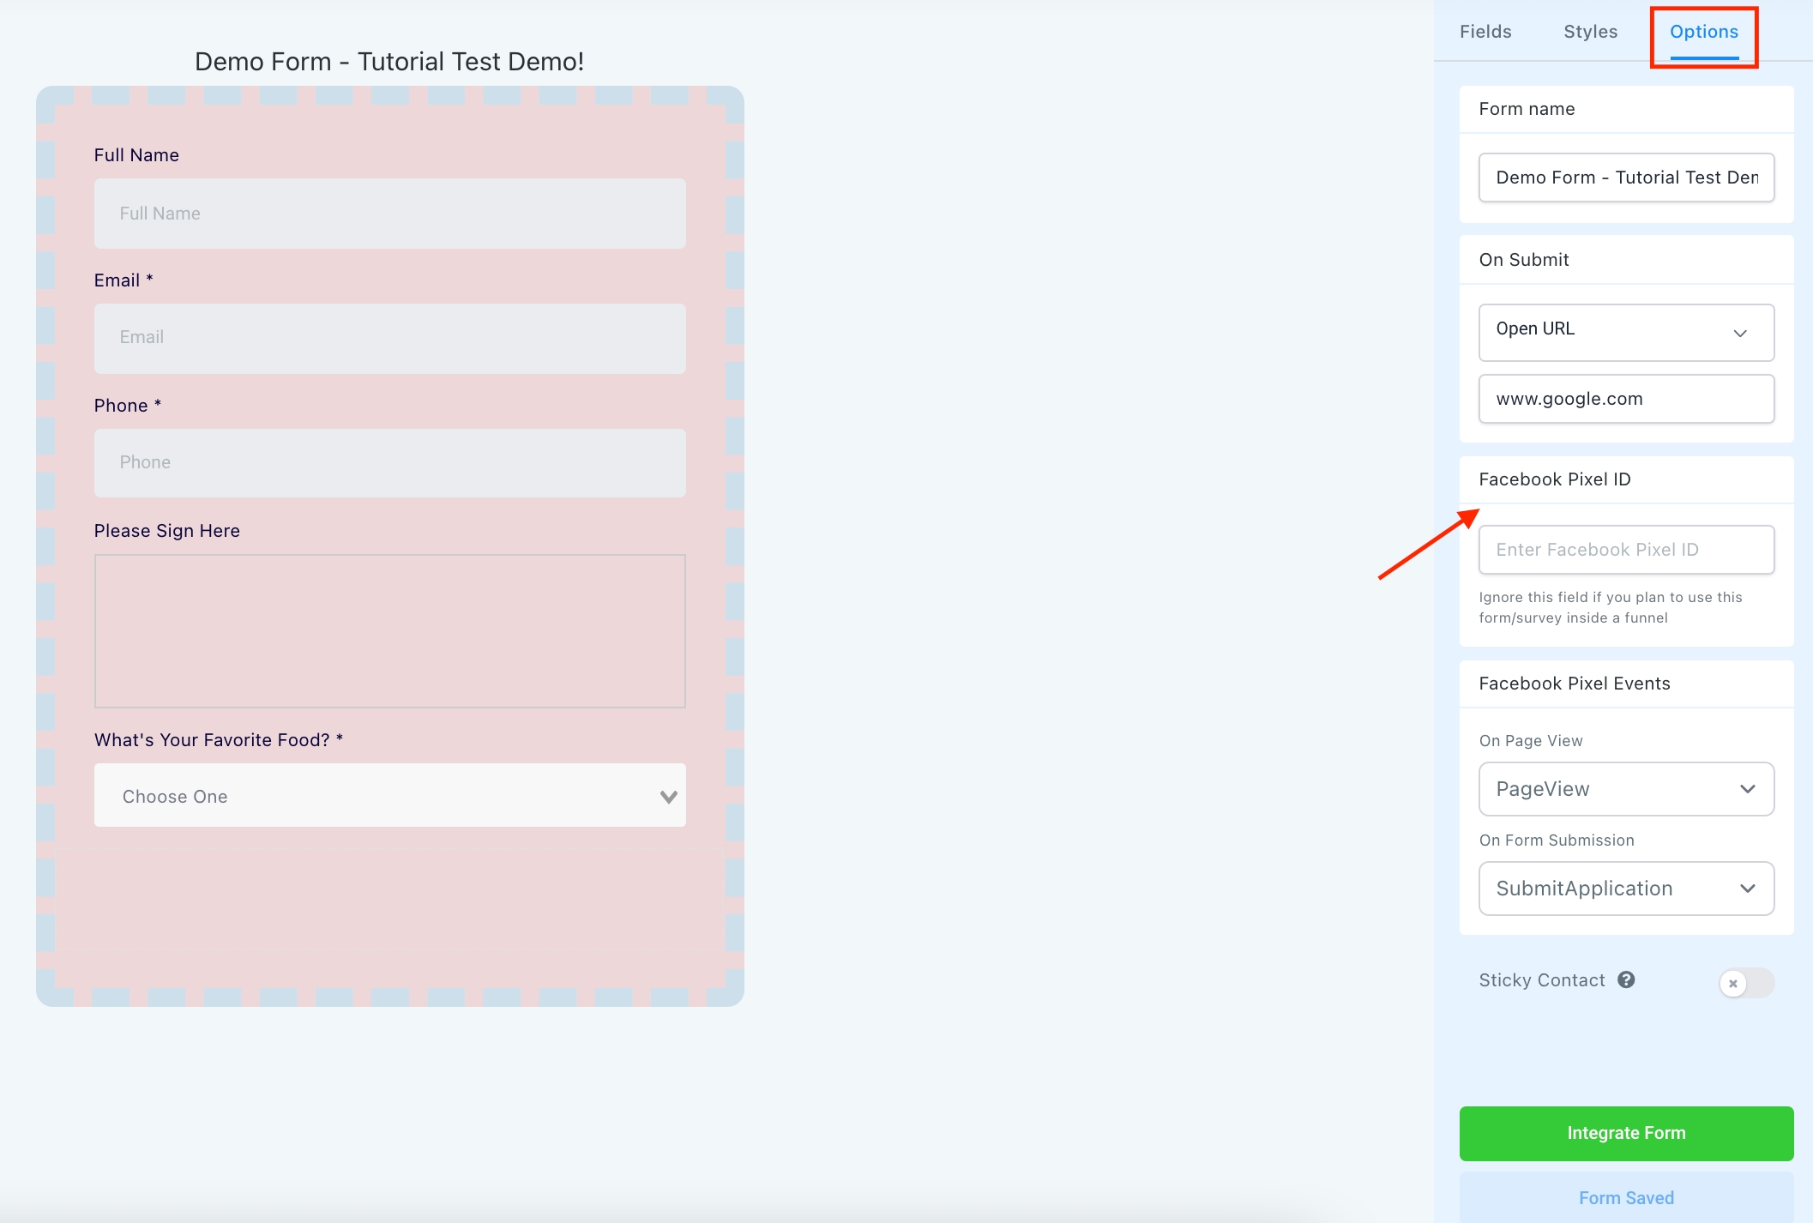
Task: Expand the SubmitApplication event dropdown
Action: 1625,889
